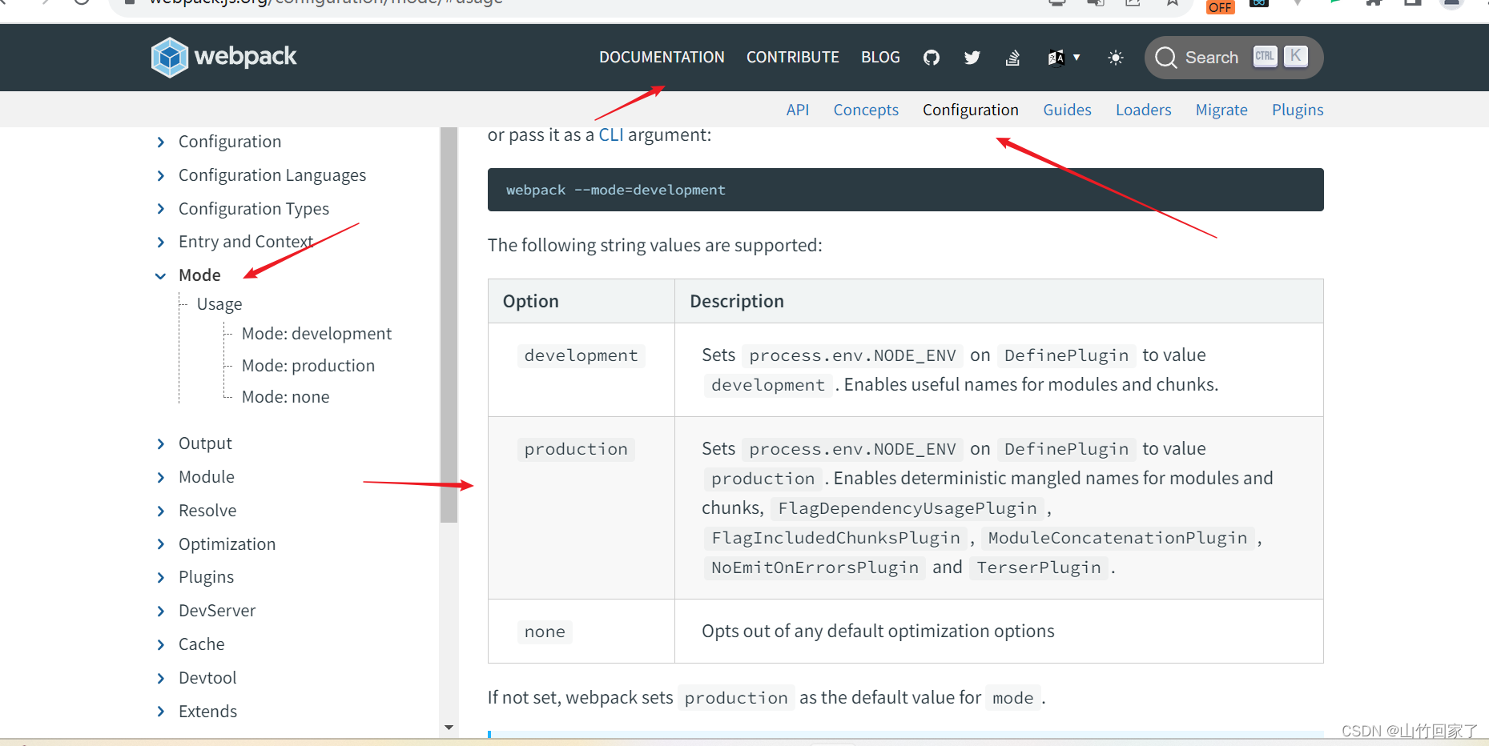This screenshot has height=746, width=1489.
Task: Open the Output sidebar page
Action: 205,443
